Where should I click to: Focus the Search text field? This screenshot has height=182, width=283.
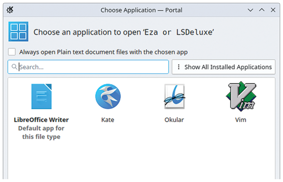click(x=88, y=67)
